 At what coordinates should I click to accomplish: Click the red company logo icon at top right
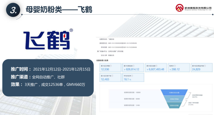click(x=180, y=8)
